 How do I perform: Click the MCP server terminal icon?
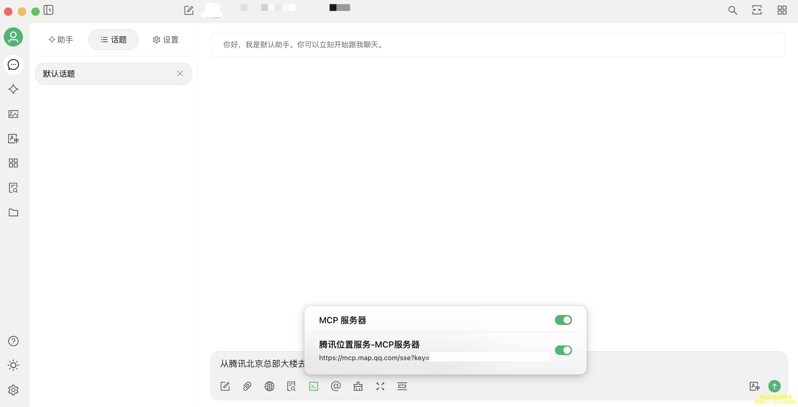(314, 386)
